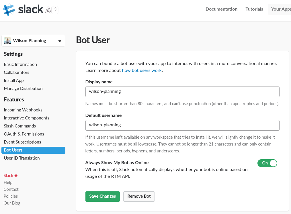Viewport: 291px width, 214px height.
Task: Go to the Your Apps tab
Action: click(x=280, y=9)
